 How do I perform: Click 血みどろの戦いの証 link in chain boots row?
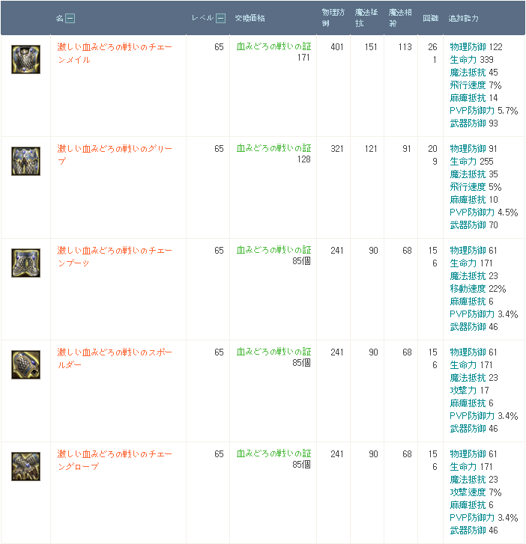point(273,250)
